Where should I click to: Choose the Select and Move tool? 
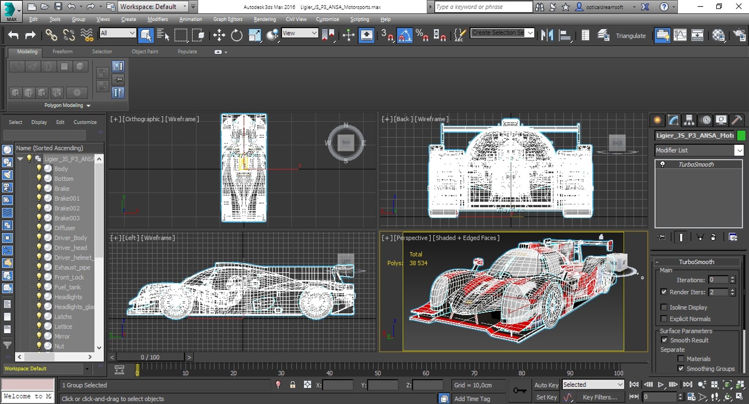219,35
